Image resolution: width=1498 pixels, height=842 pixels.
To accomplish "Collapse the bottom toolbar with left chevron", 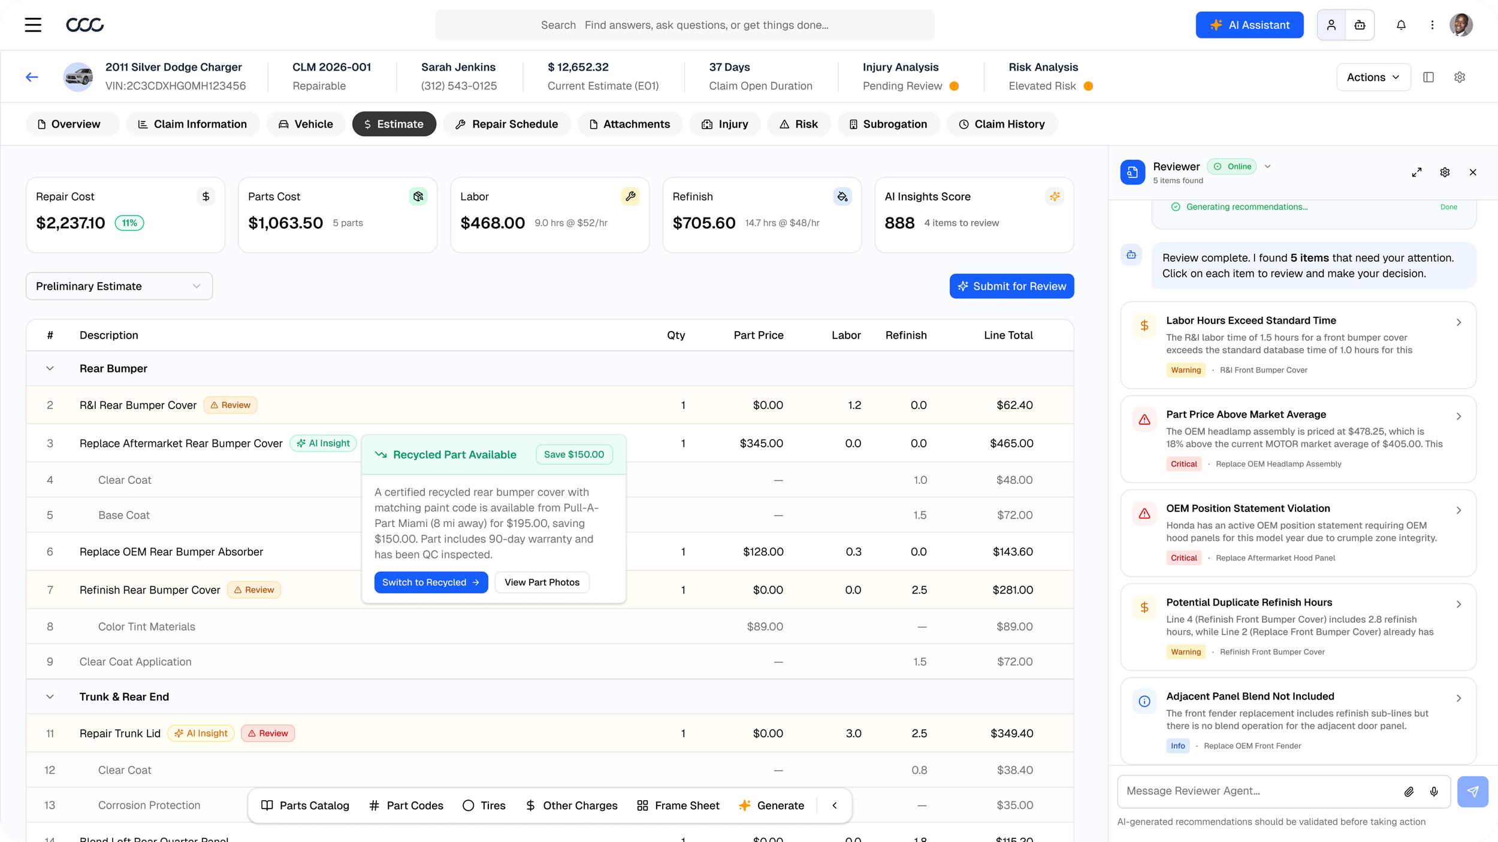I will pyautogui.click(x=835, y=805).
